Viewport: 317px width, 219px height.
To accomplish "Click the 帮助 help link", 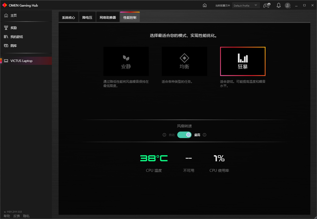I will click(7, 216).
